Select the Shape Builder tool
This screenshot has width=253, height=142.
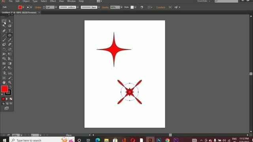(x=4, y=59)
